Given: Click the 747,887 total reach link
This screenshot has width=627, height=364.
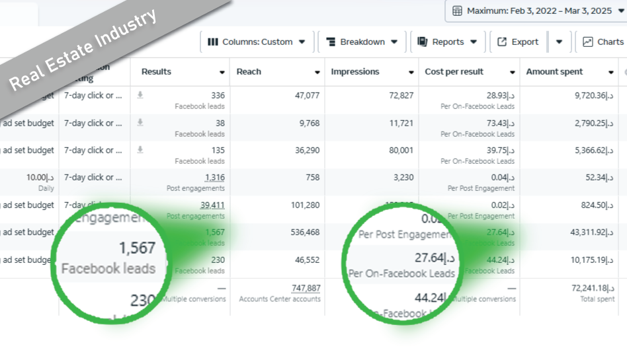Looking at the screenshot, I should [x=305, y=288].
